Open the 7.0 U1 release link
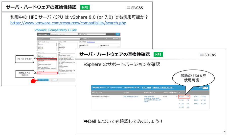The image size is (229, 135). pos(181,100)
